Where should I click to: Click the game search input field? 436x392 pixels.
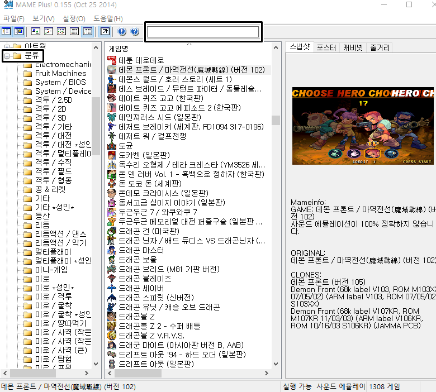203,32
